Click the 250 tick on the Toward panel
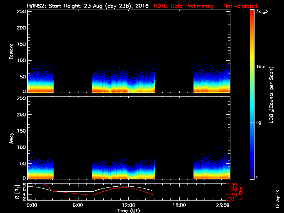This screenshot has height=213, width=284. click(x=21, y=12)
